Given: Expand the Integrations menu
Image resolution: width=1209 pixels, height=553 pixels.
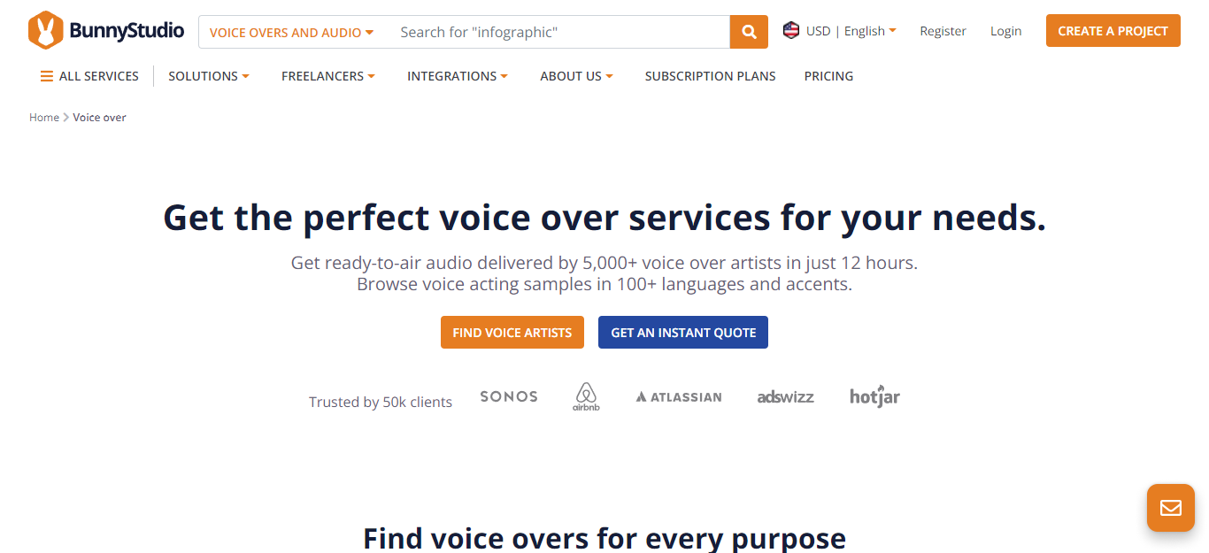Looking at the screenshot, I should click(458, 76).
